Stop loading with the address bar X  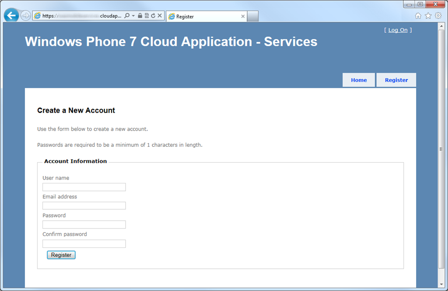160,16
